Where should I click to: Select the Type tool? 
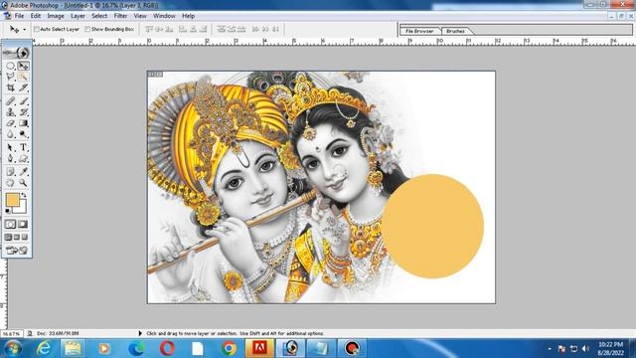23,147
